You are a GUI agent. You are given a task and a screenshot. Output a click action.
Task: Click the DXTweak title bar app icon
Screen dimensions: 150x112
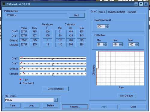(4, 4)
